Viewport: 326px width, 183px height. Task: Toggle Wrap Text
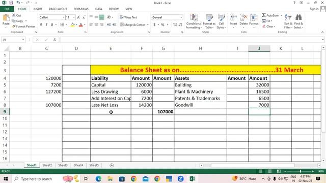(128, 17)
